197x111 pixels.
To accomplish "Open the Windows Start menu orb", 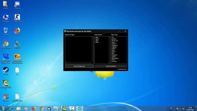I will (x=3, y=109).
